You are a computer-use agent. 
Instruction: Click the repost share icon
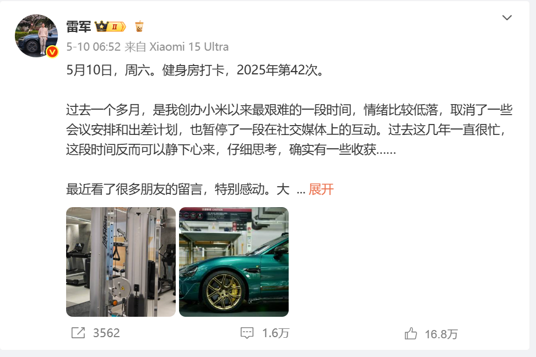pyautogui.click(x=78, y=333)
